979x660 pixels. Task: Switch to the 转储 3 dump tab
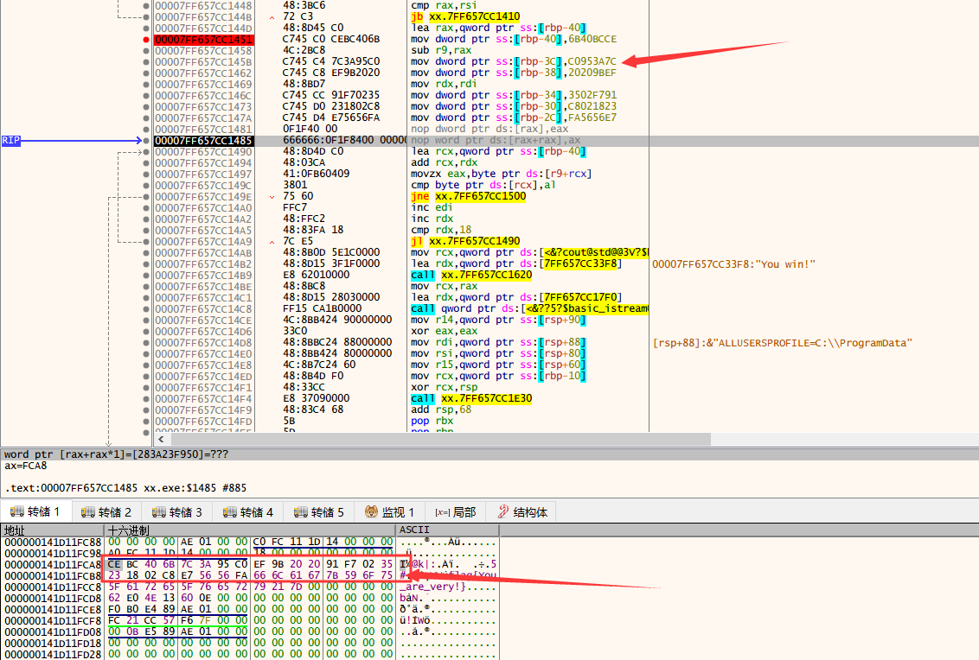[x=177, y=512]
